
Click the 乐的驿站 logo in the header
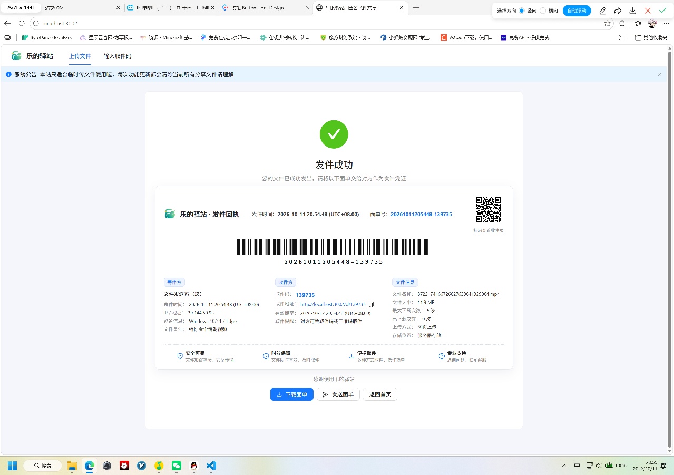point(32,56)
